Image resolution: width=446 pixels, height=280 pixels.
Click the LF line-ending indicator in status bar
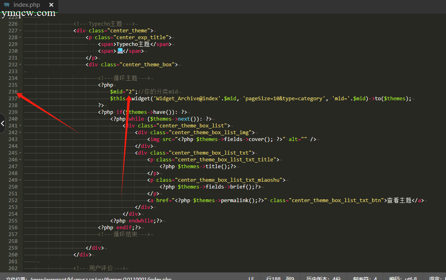point(251,278)
